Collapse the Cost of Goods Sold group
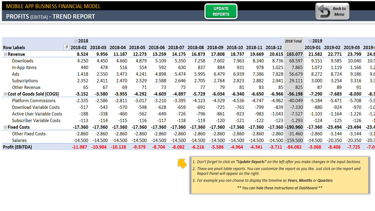 5,94
